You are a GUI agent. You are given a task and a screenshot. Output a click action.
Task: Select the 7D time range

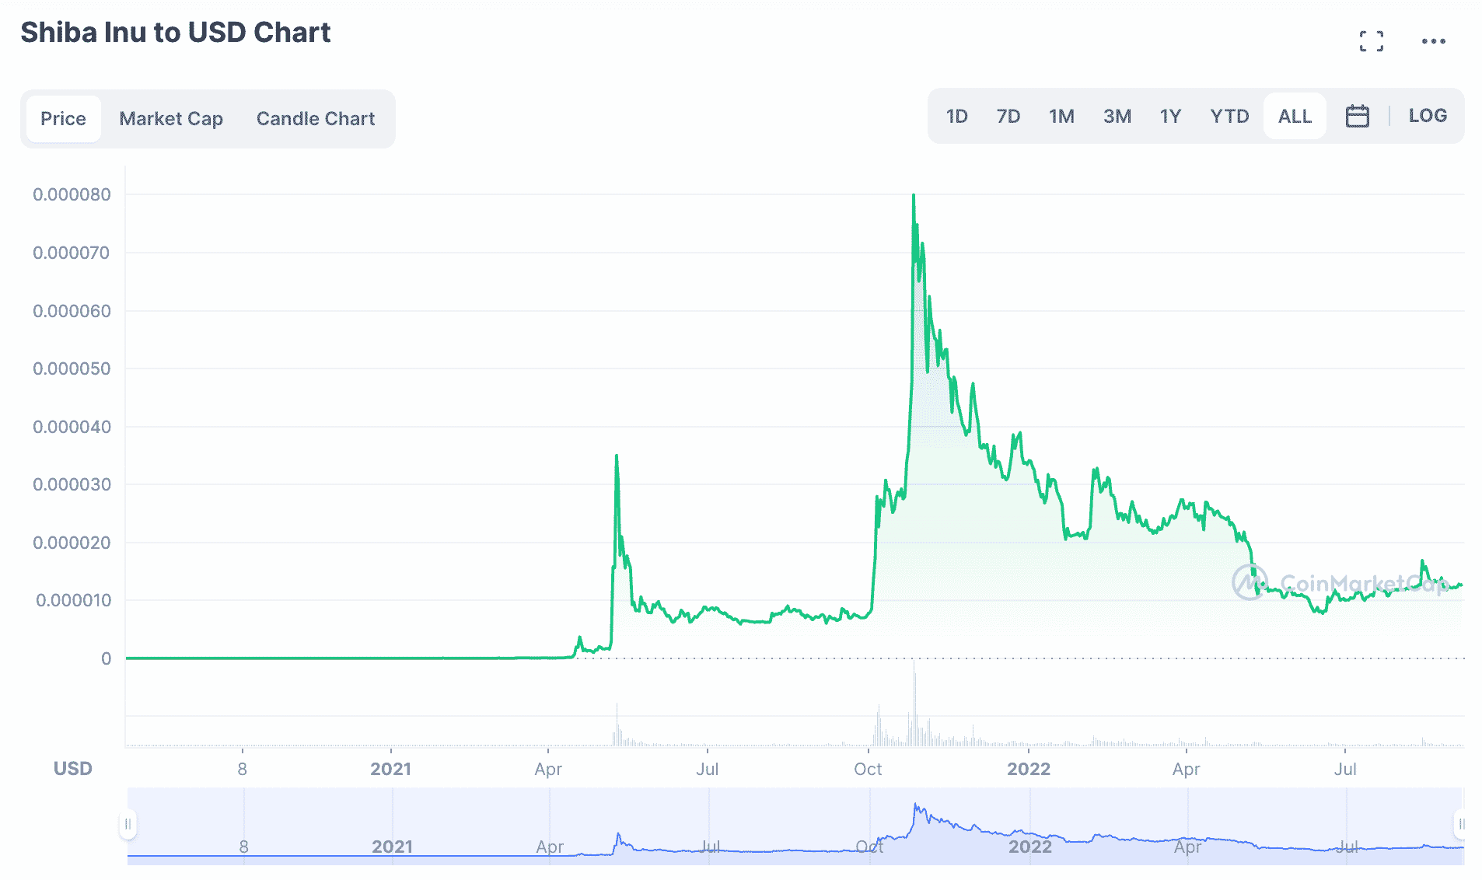tap(1008, 116)
